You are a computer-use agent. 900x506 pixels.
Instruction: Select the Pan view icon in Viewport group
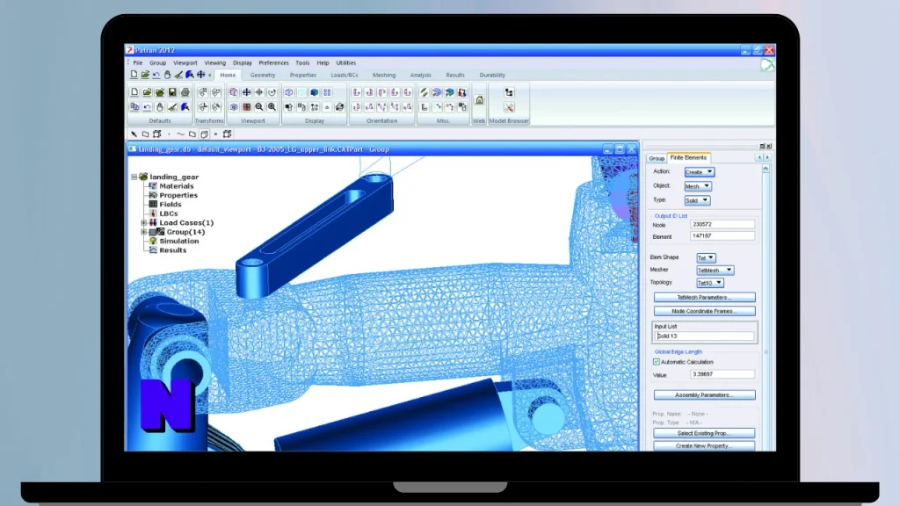246,92
